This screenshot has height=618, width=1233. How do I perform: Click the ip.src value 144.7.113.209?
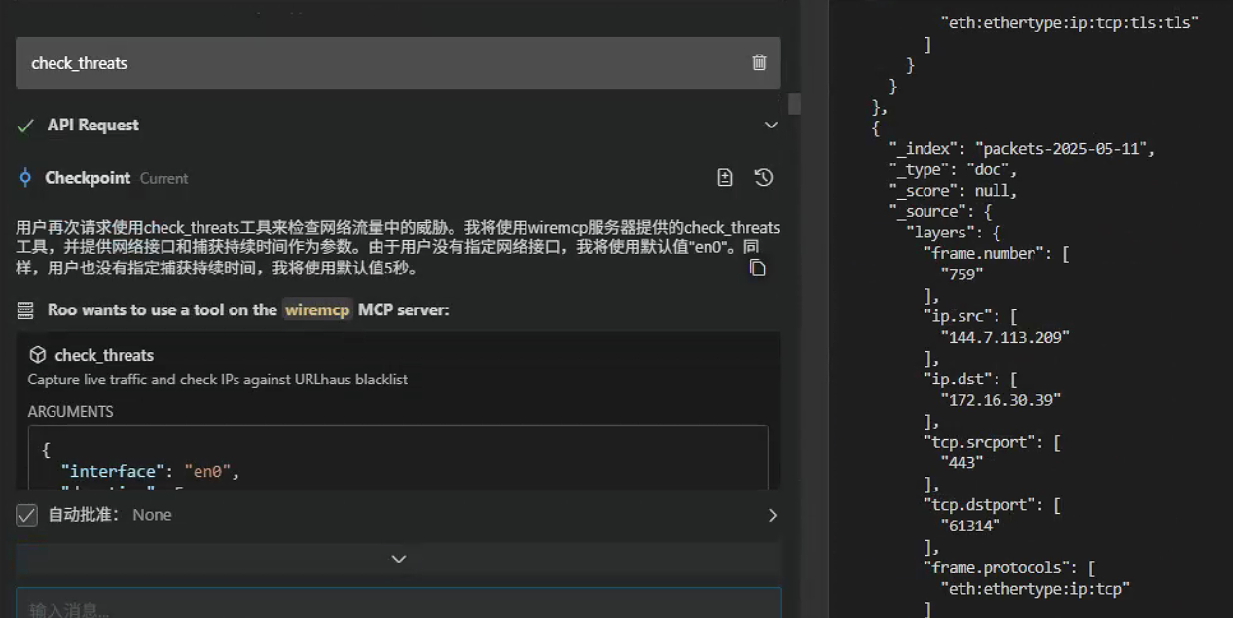click(x=1005, y=337)
